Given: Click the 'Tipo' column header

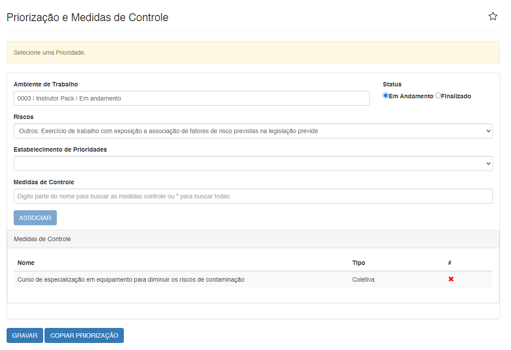Looking at the screenshot, I should [359, 263].
